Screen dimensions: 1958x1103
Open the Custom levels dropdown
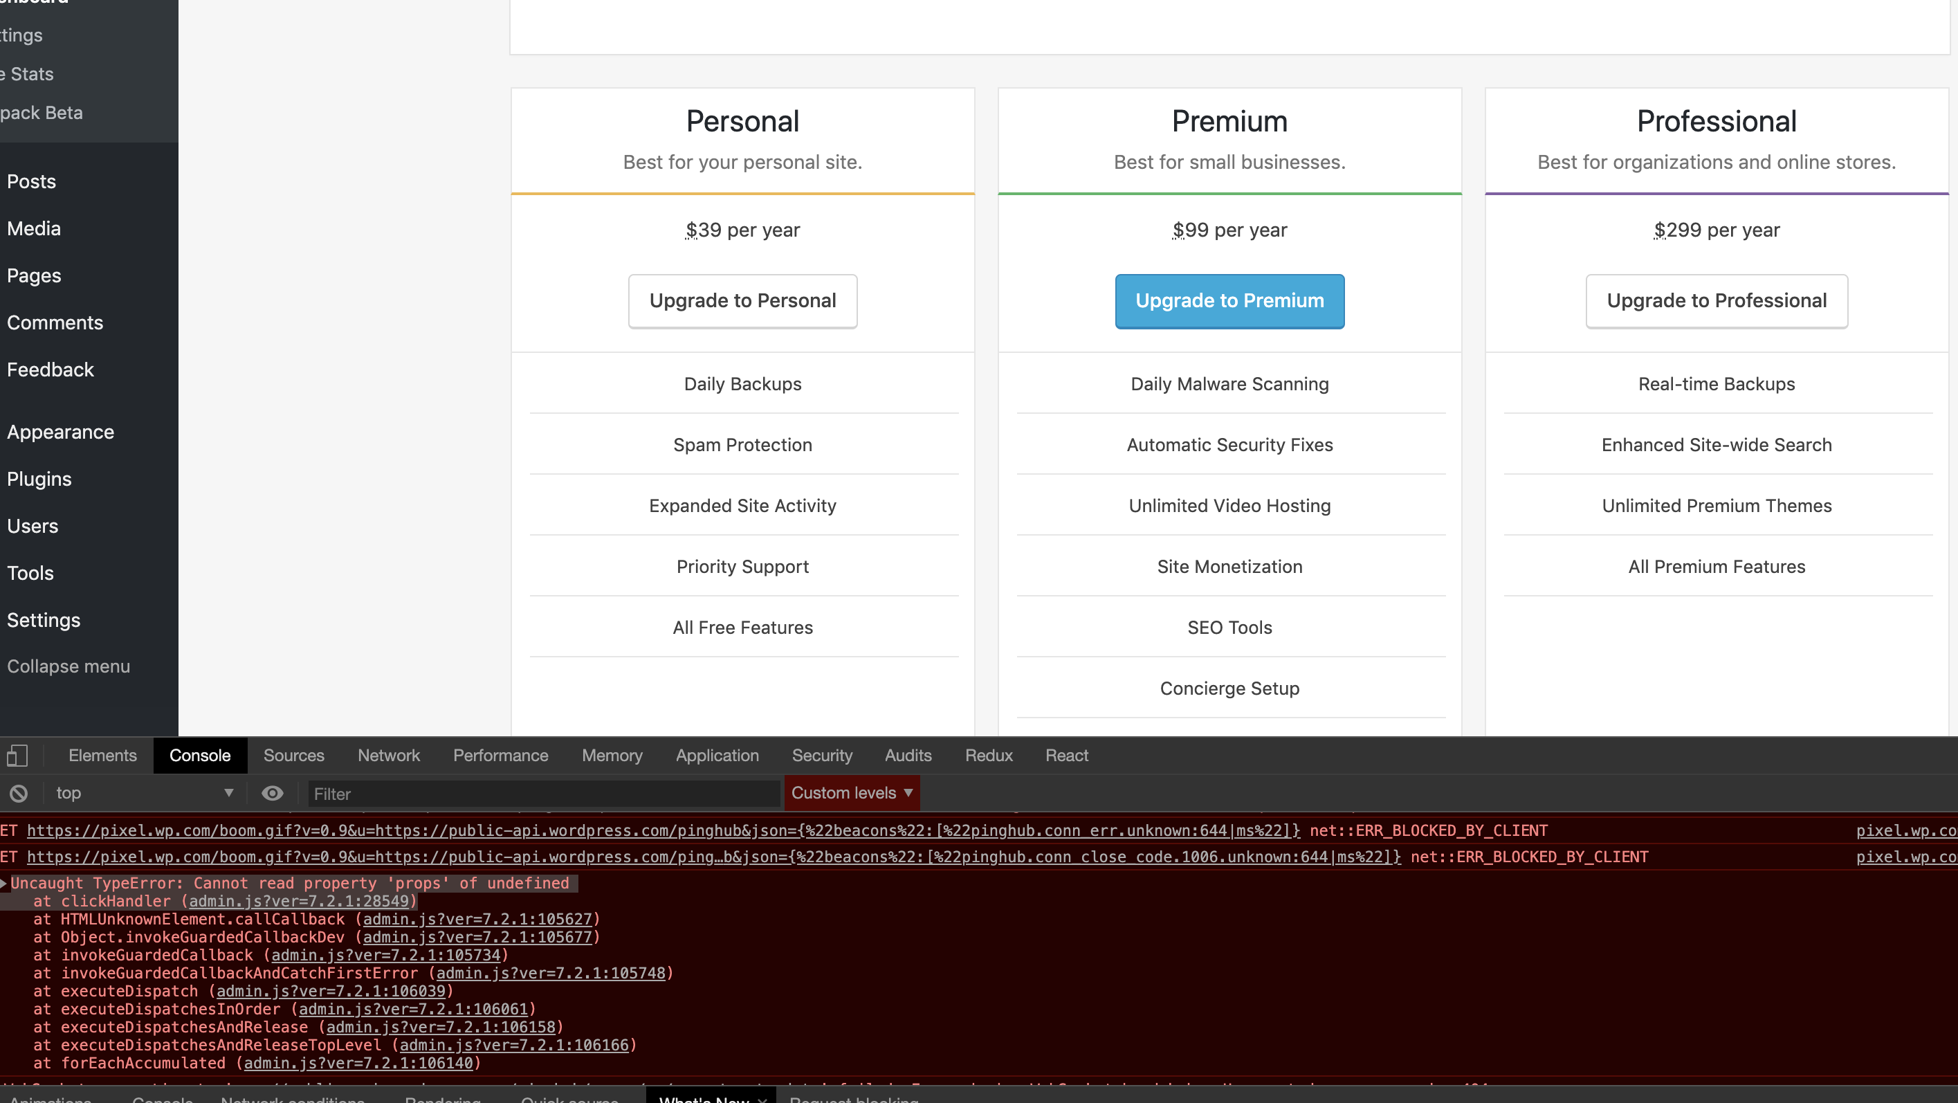point(851,793)
